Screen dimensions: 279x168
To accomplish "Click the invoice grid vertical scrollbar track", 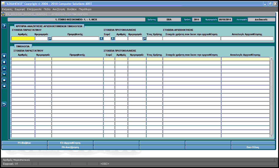I will click(x=271, y=97).
